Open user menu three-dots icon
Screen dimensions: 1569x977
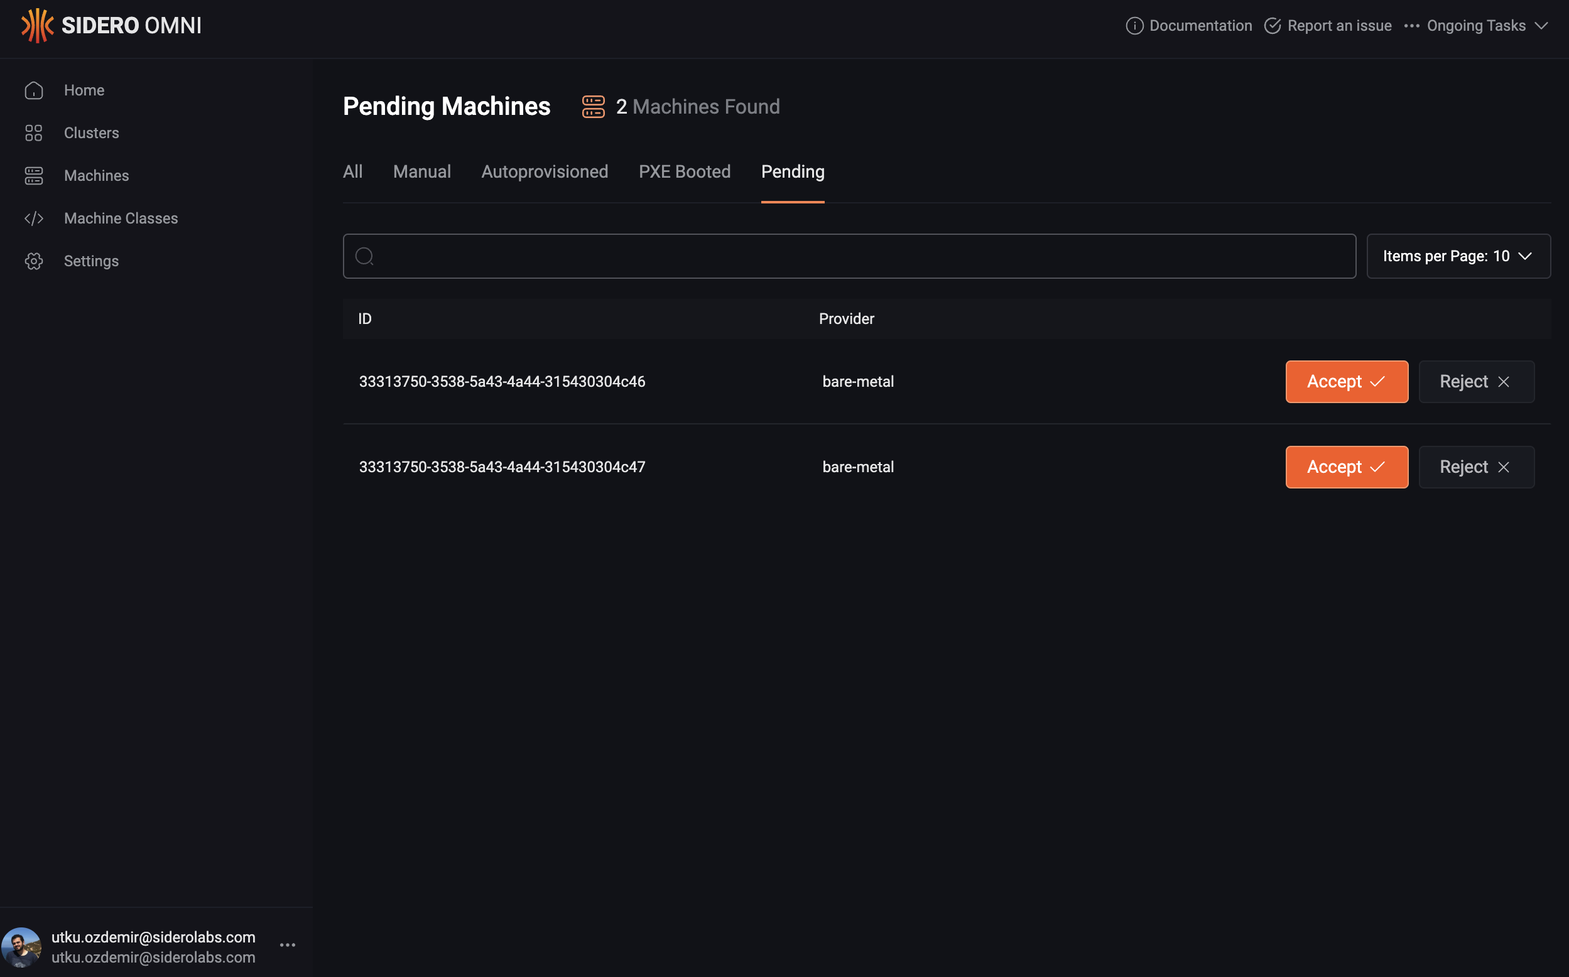(x=288, y=945)
